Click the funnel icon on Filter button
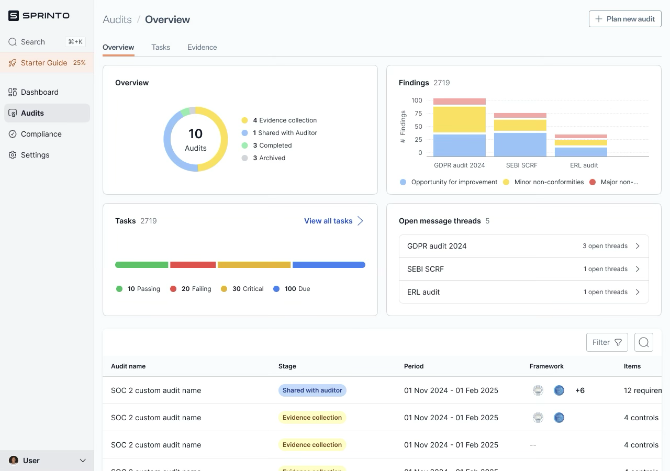This screenshot has width=670, height=471. pos(618,342)
